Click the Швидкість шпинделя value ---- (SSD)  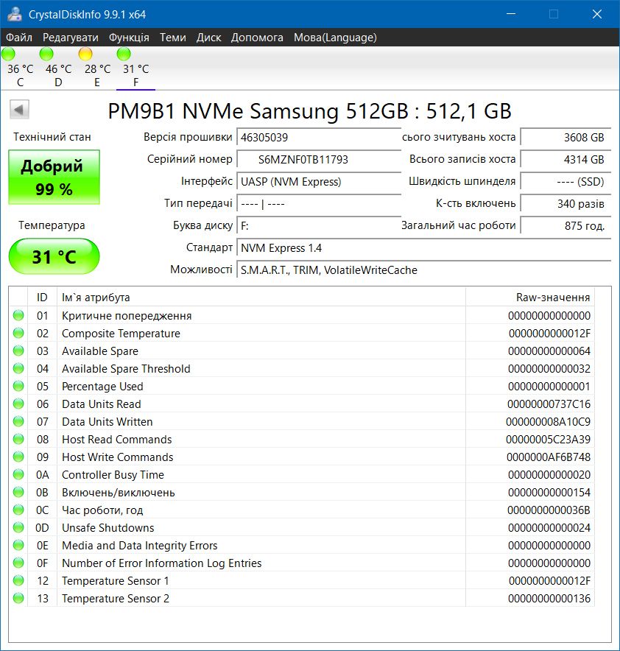point(566,181)
